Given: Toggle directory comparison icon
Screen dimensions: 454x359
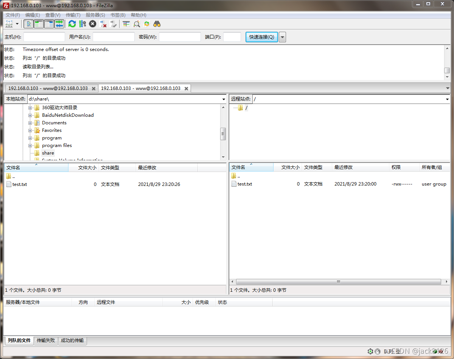Looking at the screenshot, I should (137, 24).
